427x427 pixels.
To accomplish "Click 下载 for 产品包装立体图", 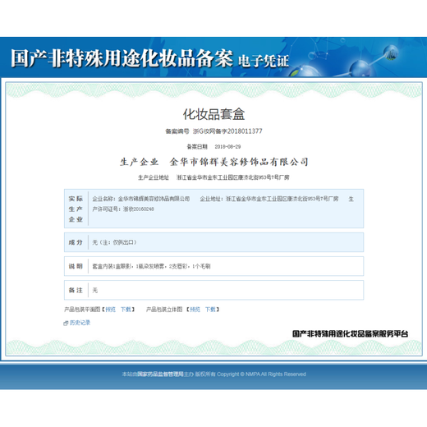I will point(210,310).
